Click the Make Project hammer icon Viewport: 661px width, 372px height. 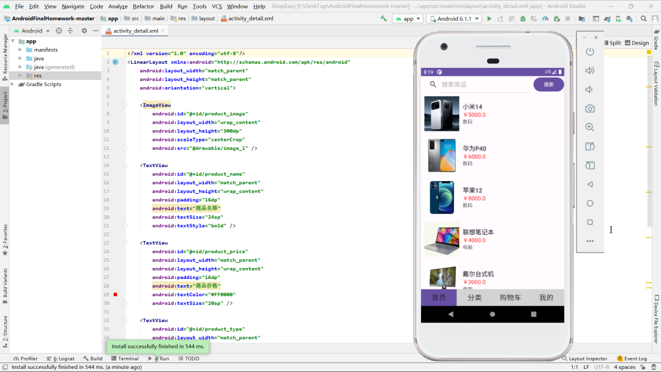[x=384, y=18]
